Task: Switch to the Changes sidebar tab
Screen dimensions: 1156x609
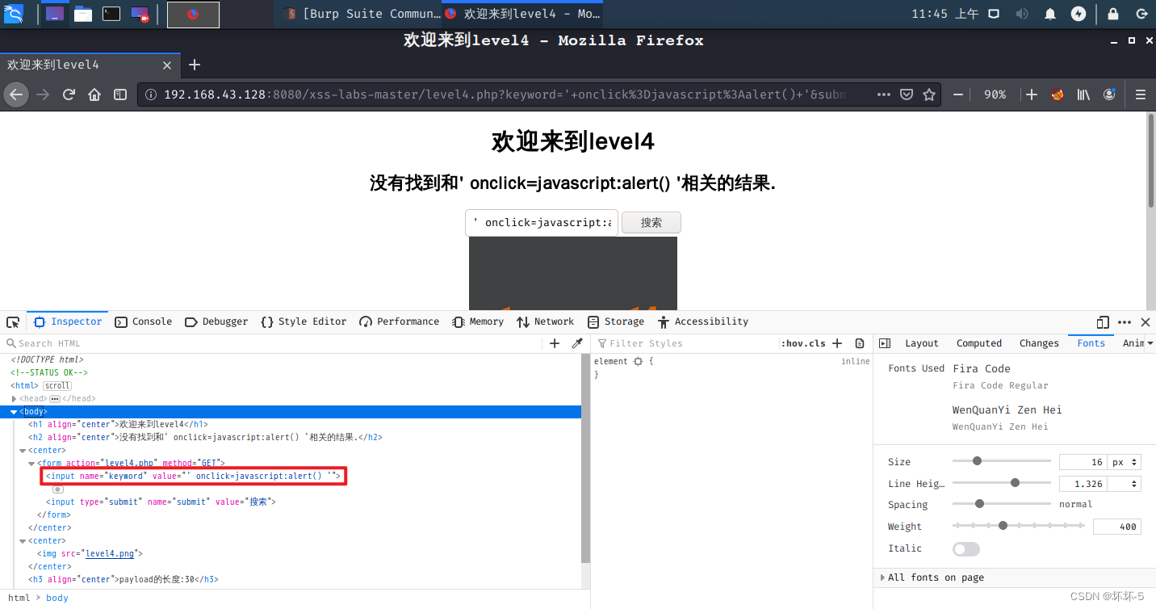Action: pos(1039,343)
